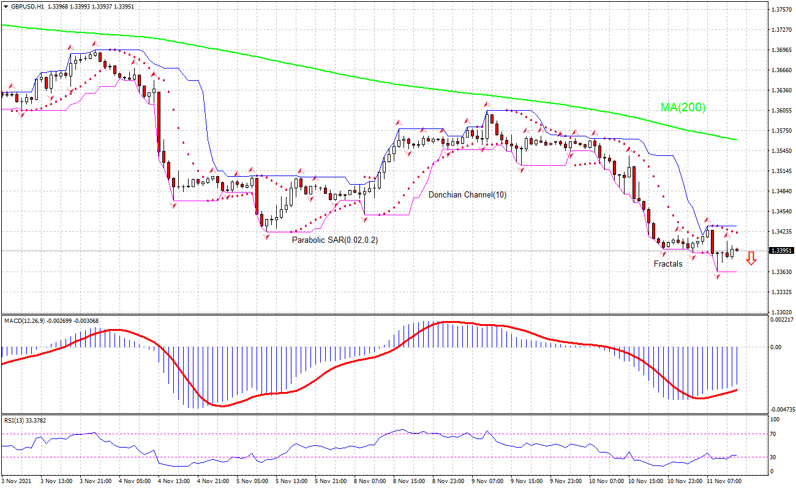
Task: Click the current price tag 1.33951
Action: pos(782,251)
